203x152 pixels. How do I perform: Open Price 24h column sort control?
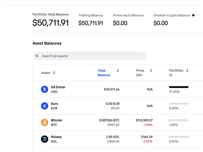[x=151, y=70]
